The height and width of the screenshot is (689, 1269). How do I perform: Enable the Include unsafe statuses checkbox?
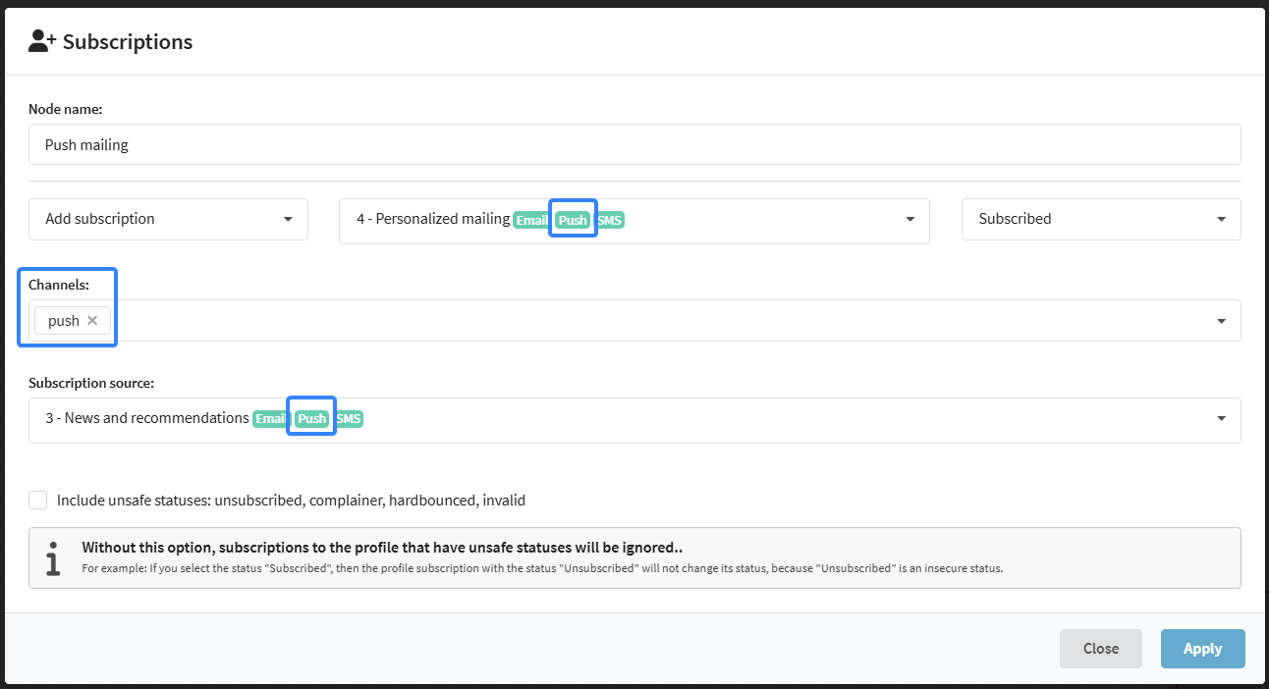coord(38,501)
